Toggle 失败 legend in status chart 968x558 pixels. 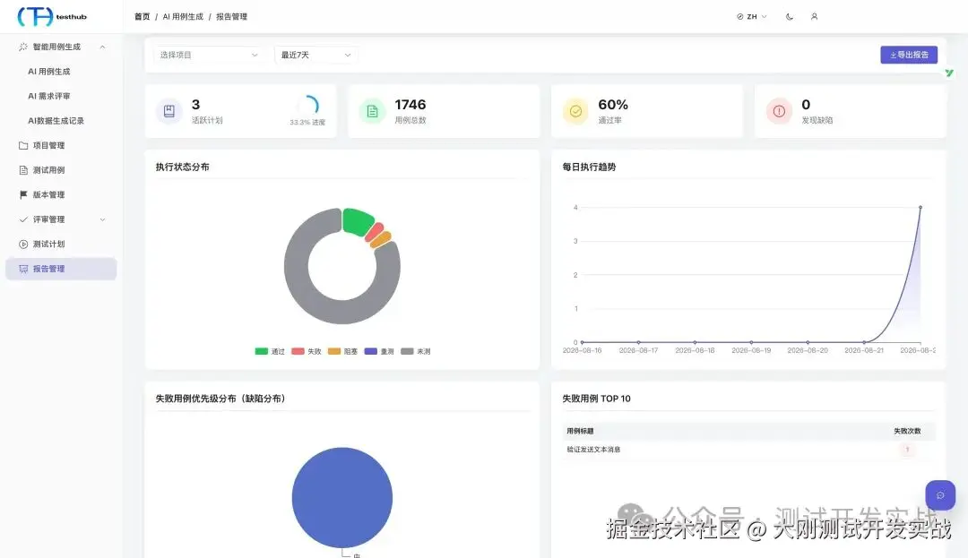[x=307, y=351]
